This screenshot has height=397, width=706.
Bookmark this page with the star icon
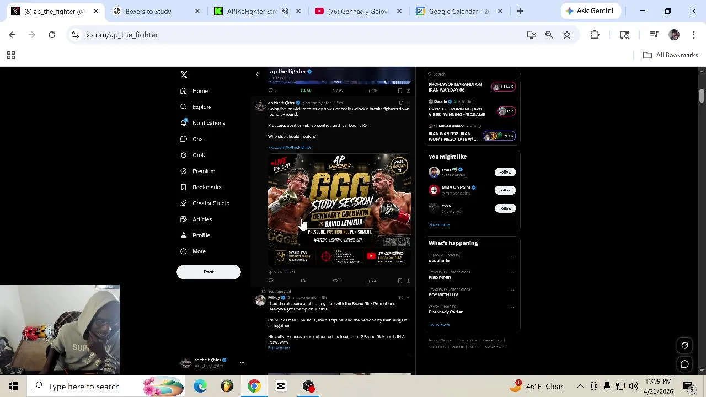pyautogui.click(x=567, y=35)
